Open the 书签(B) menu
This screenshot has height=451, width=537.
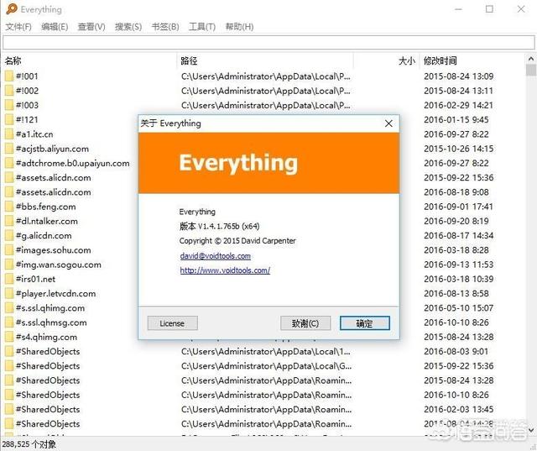point(165,27)
